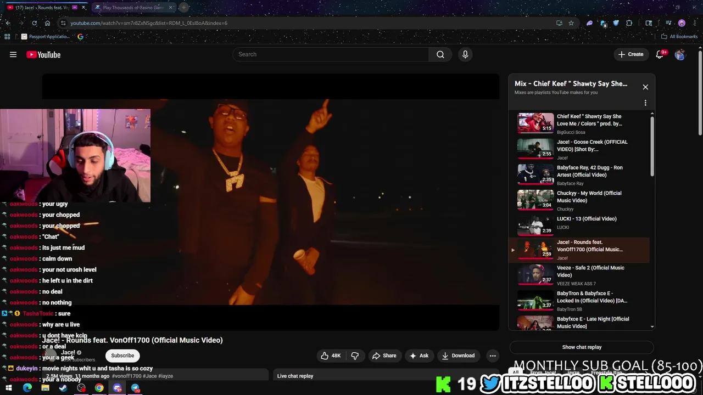This screenshot has height=395, width=703.
Task: Click the YouTube search input field
Action: pyautogui.click(x=331, y=54)
